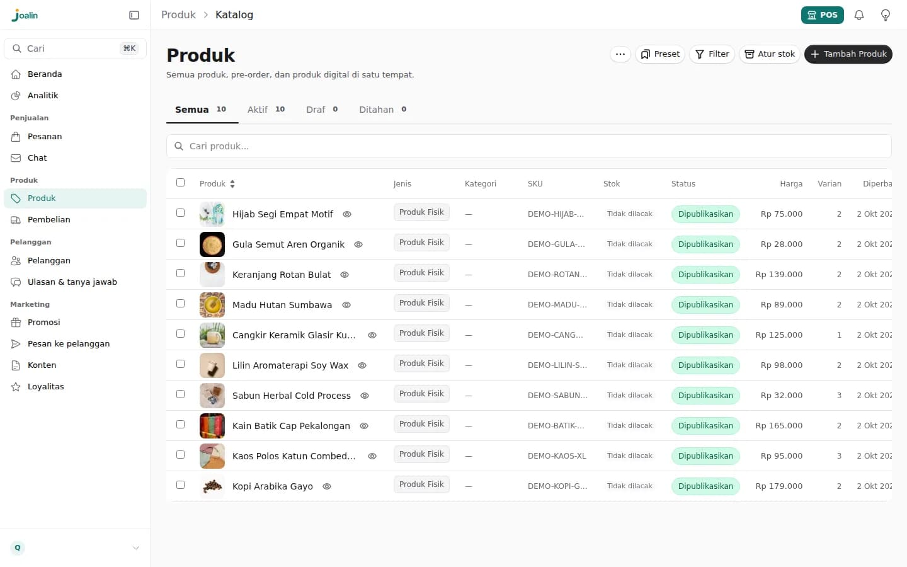Viewport: 907px width, 567px height.
Task: Click the Produk breadcrumb link
Action: (178, 14)
